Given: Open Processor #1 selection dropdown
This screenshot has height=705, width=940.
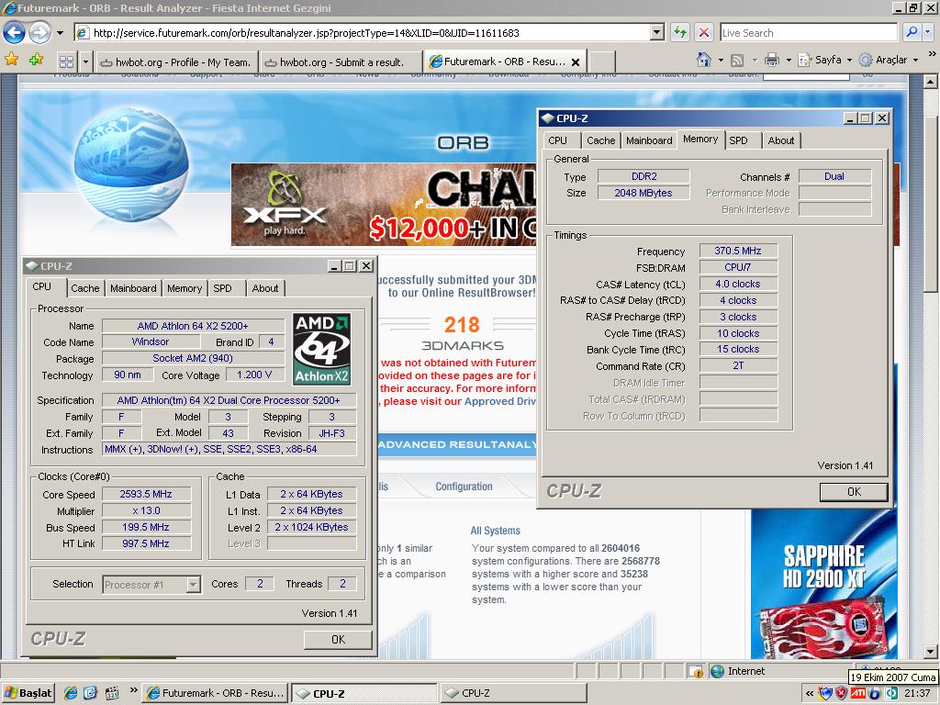Looking at the screenshot, I should [152, 584].
